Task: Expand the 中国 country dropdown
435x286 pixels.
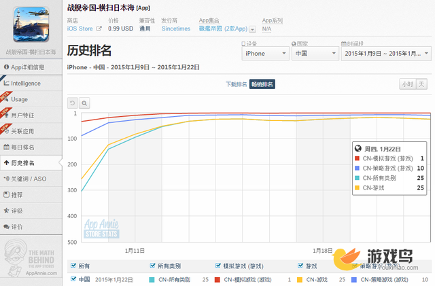Action: (313, 53)
